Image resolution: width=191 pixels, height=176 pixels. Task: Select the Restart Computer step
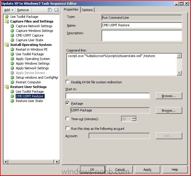click(28, 82)
